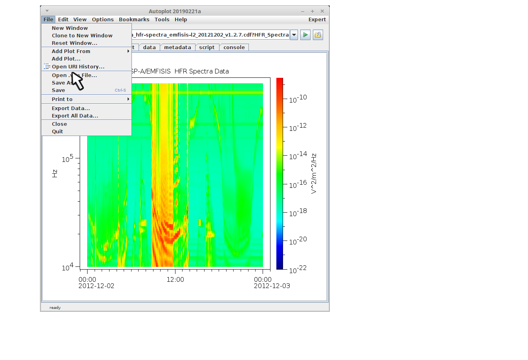Click the Open URI History list icon
The width and height of the screenshot is (528, 360).
47,66
